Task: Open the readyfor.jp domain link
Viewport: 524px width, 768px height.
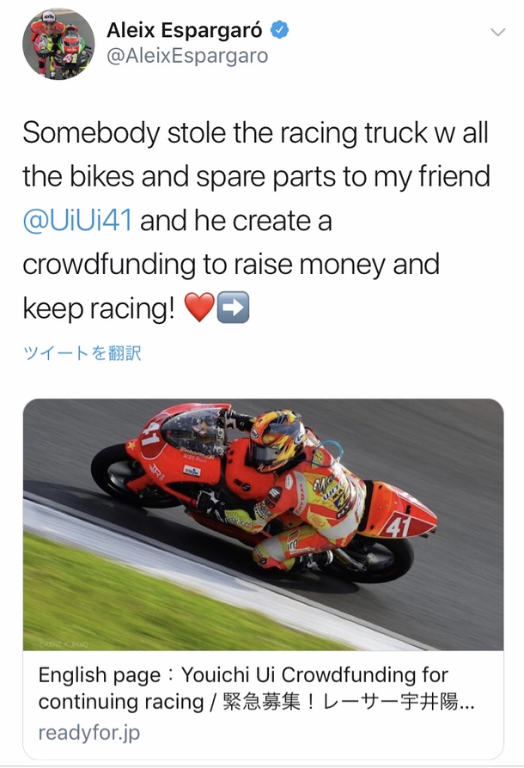Action: tap(89, 733)
